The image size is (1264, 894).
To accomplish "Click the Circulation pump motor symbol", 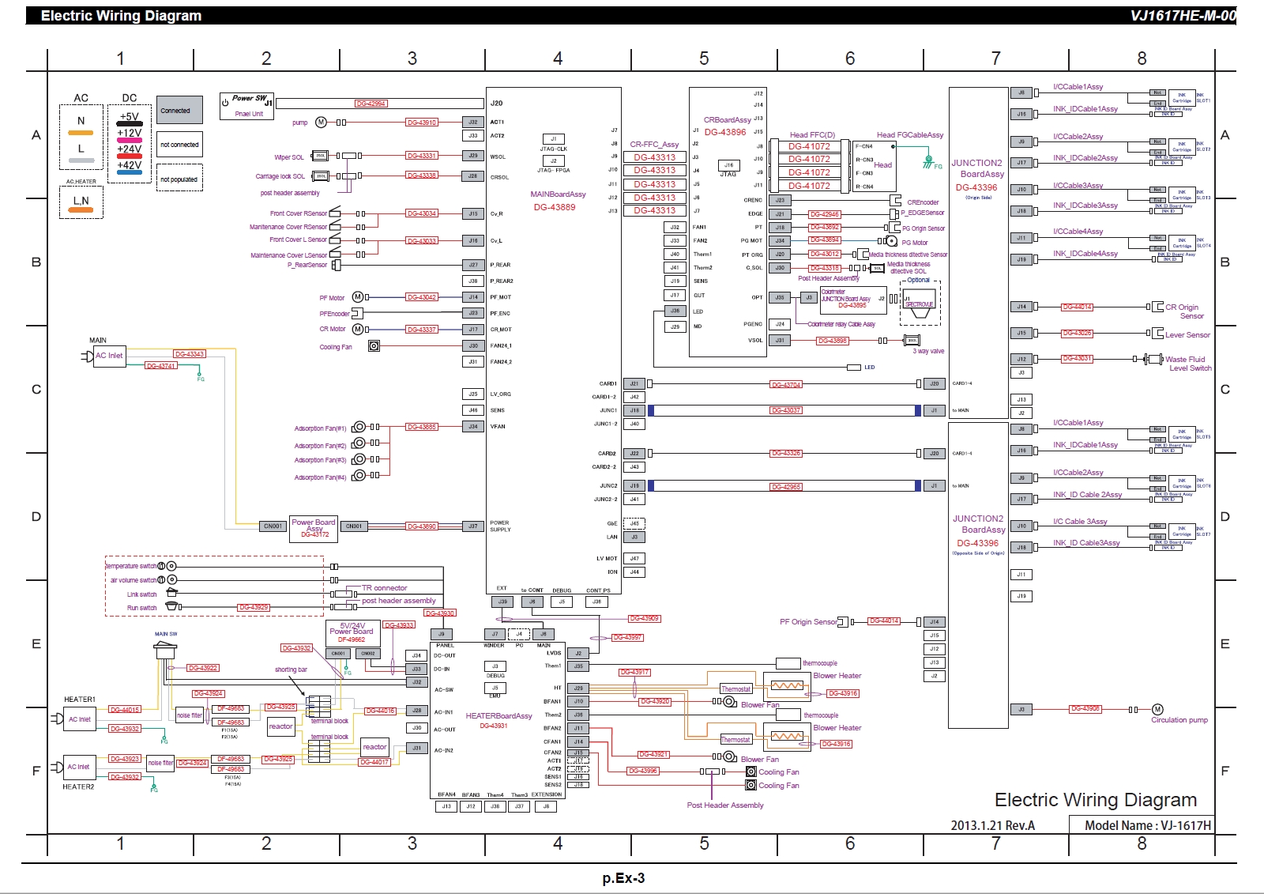I will tap(1157, 709).
